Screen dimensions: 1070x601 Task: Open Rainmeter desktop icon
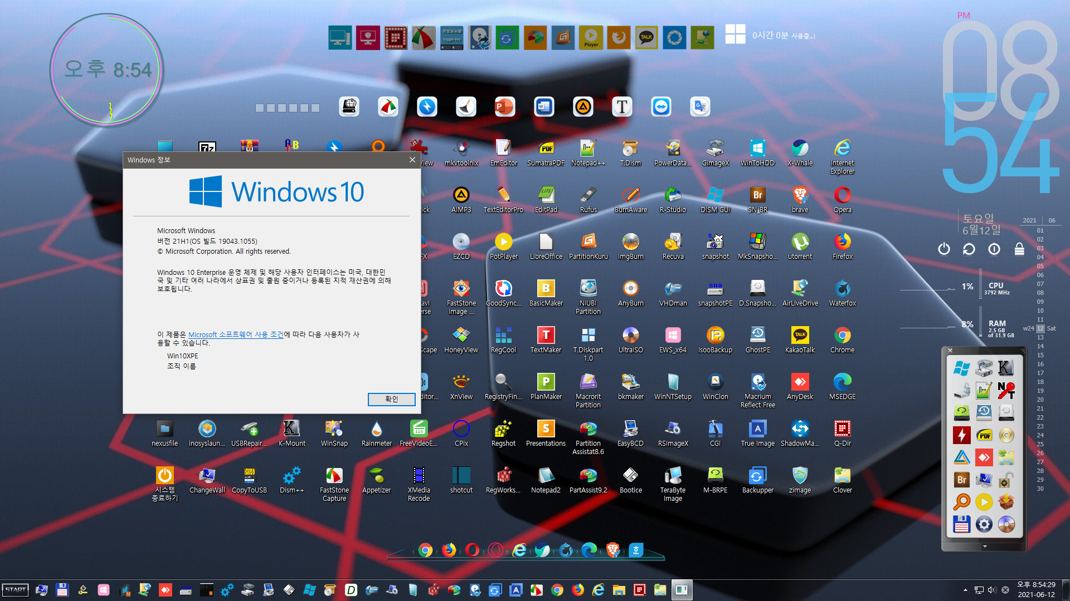[x=377, y=433]
